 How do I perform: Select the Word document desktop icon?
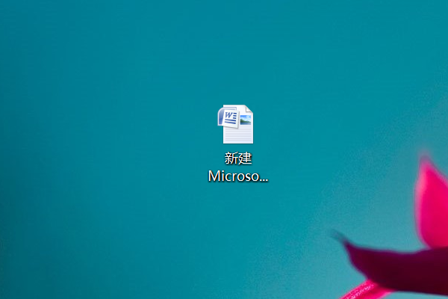point(235,124)
